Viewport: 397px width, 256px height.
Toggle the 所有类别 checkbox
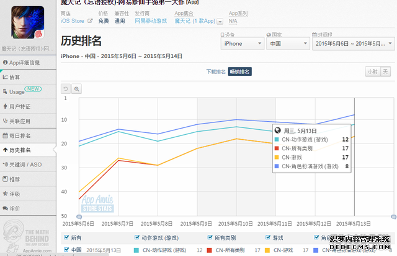coord(210,237)
